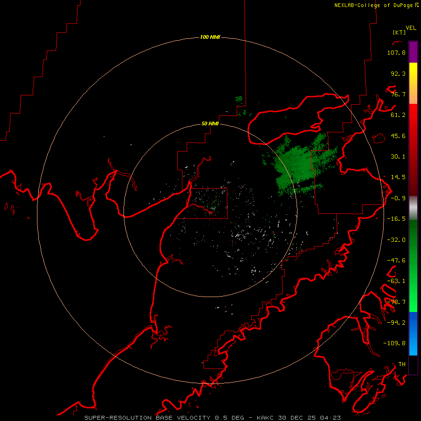Click the -78.7 velocity scale value
Viewport: 421px width, 421px height.
[x=396, y=302]
